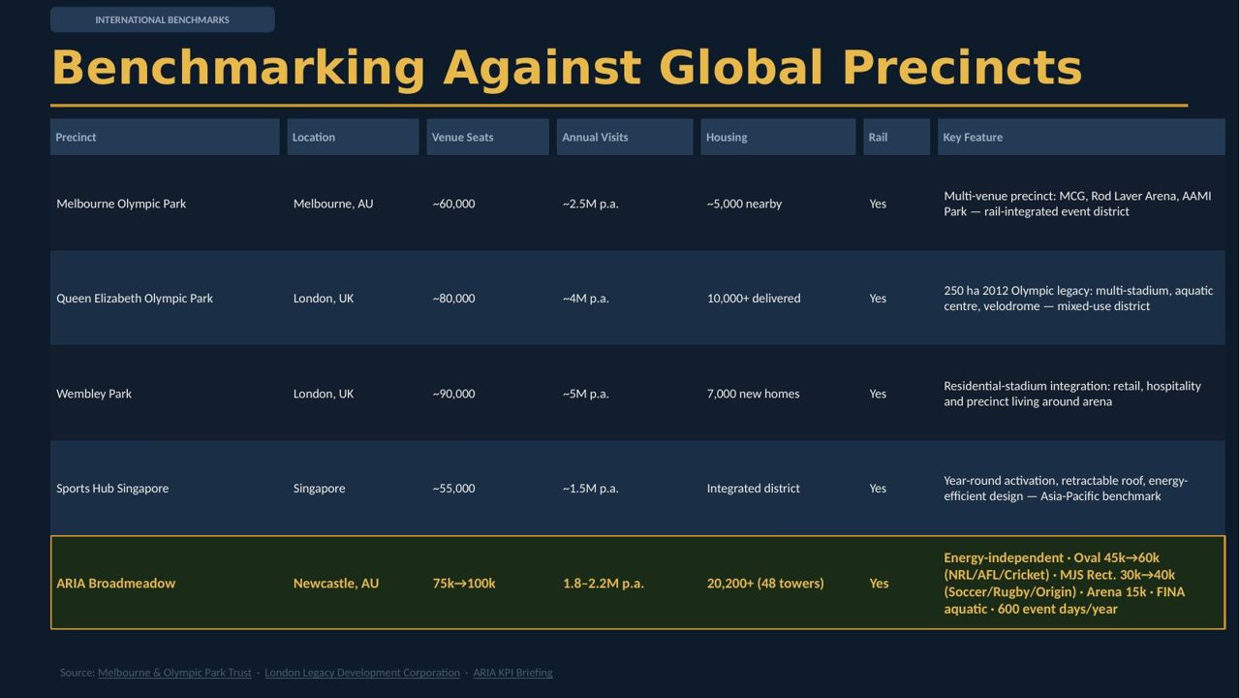Click Yes rail cell in Queen Elizabeth row
Viewport: 1240px width, 698px height.
[878, 299]
